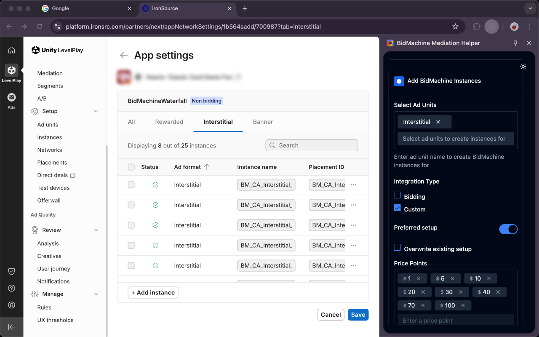Enable the Bidding integration checkbox
This screenshot has height=337, width=539.
pos(397,195)
